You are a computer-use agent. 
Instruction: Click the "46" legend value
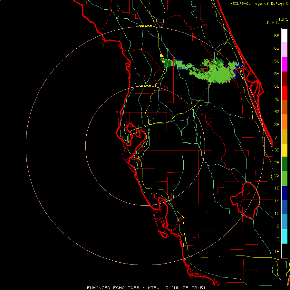(277, 99)
